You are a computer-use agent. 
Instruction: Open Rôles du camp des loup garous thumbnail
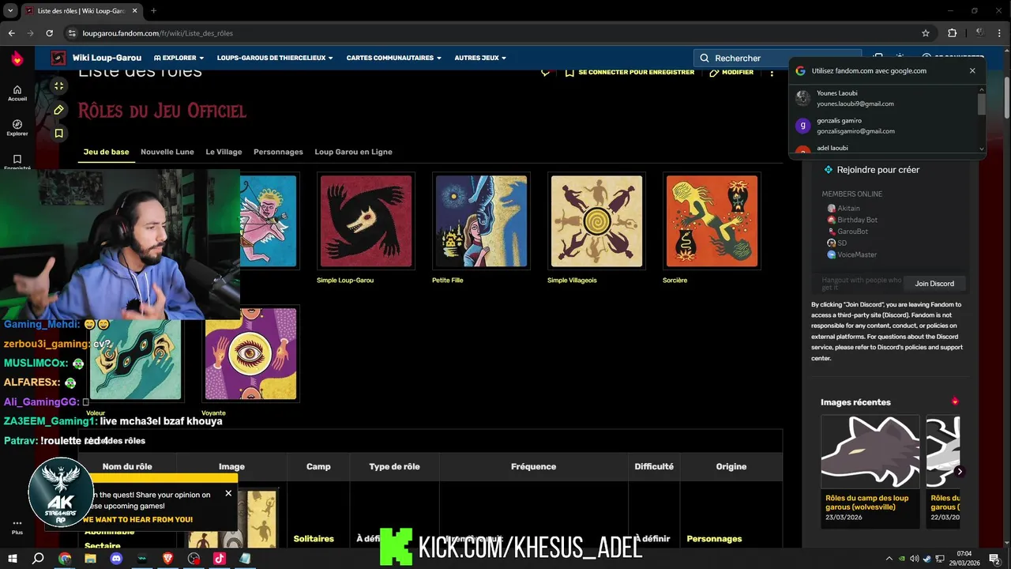pos(870,452)
